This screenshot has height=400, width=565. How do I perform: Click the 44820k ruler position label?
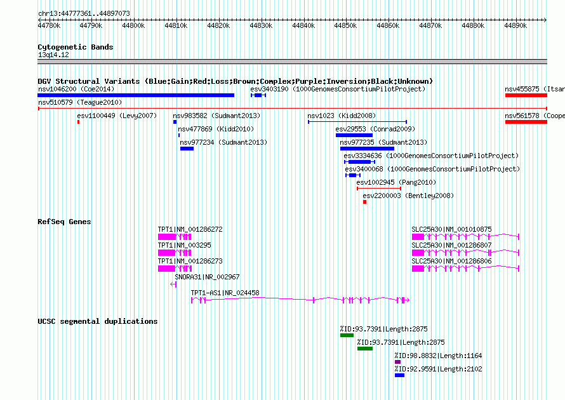(x=218, y=25)
